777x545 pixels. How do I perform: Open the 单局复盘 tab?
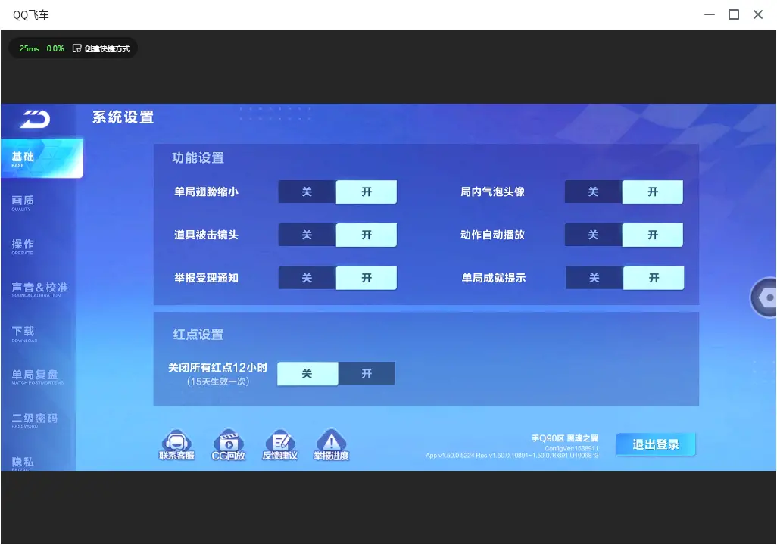pyautogui.click(x=38, y=376)
